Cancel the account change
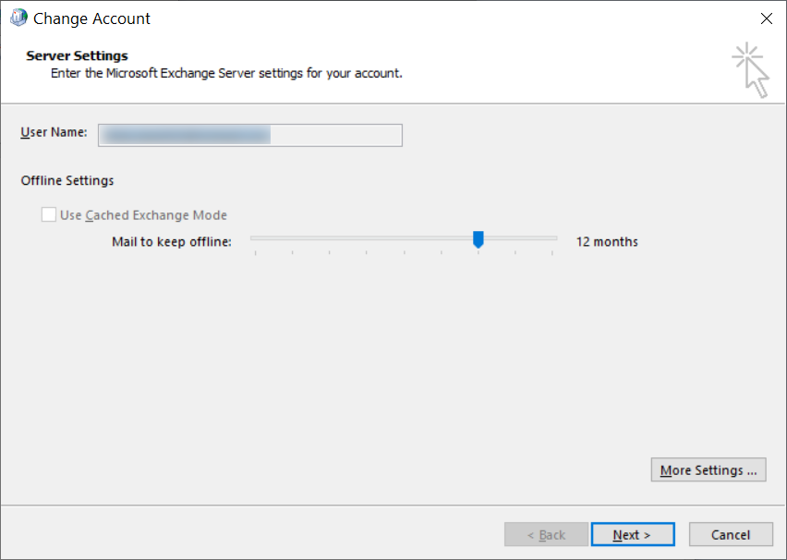 click(731, 534)
